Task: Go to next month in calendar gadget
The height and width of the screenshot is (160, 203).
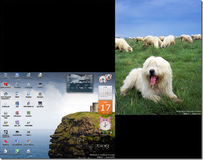Action: pos(111,87)
